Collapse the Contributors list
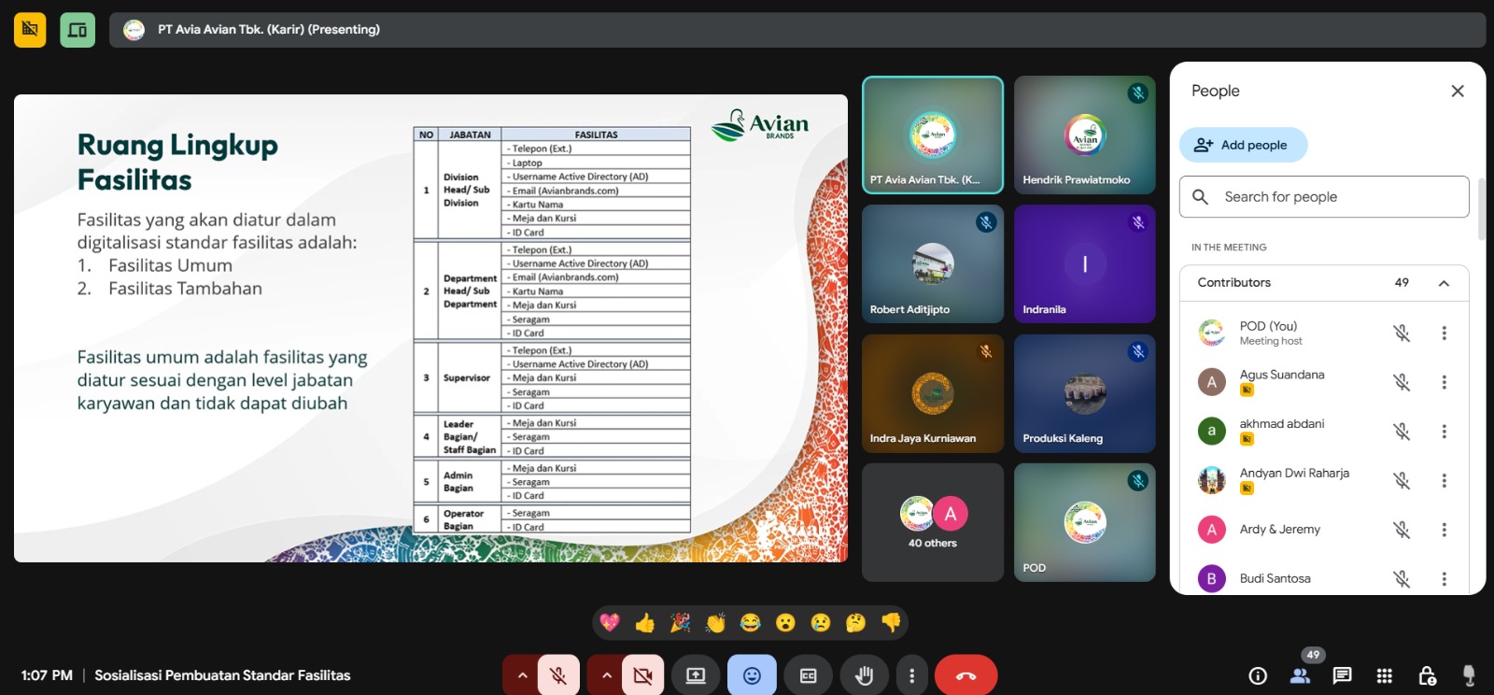 tap(1444, 283)
